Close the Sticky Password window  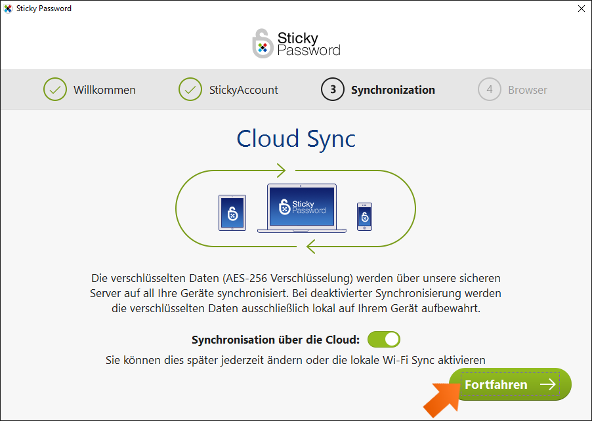(581, 9)
